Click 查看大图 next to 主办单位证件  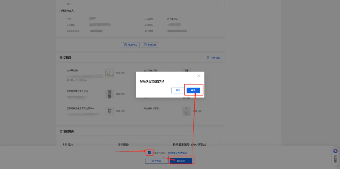coord(120,73)
